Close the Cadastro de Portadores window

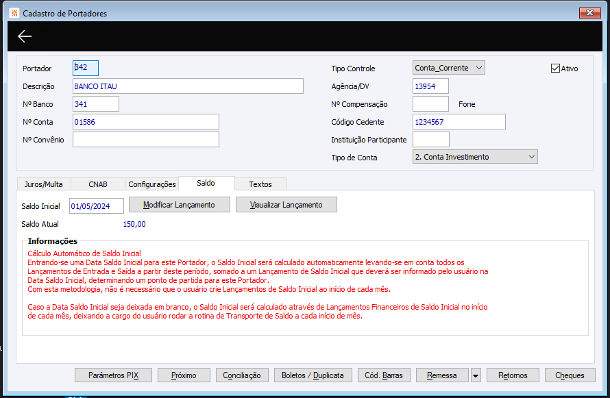click(x=589, y=13)
